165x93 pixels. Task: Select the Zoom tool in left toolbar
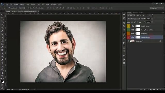click(x=2, y=76)
